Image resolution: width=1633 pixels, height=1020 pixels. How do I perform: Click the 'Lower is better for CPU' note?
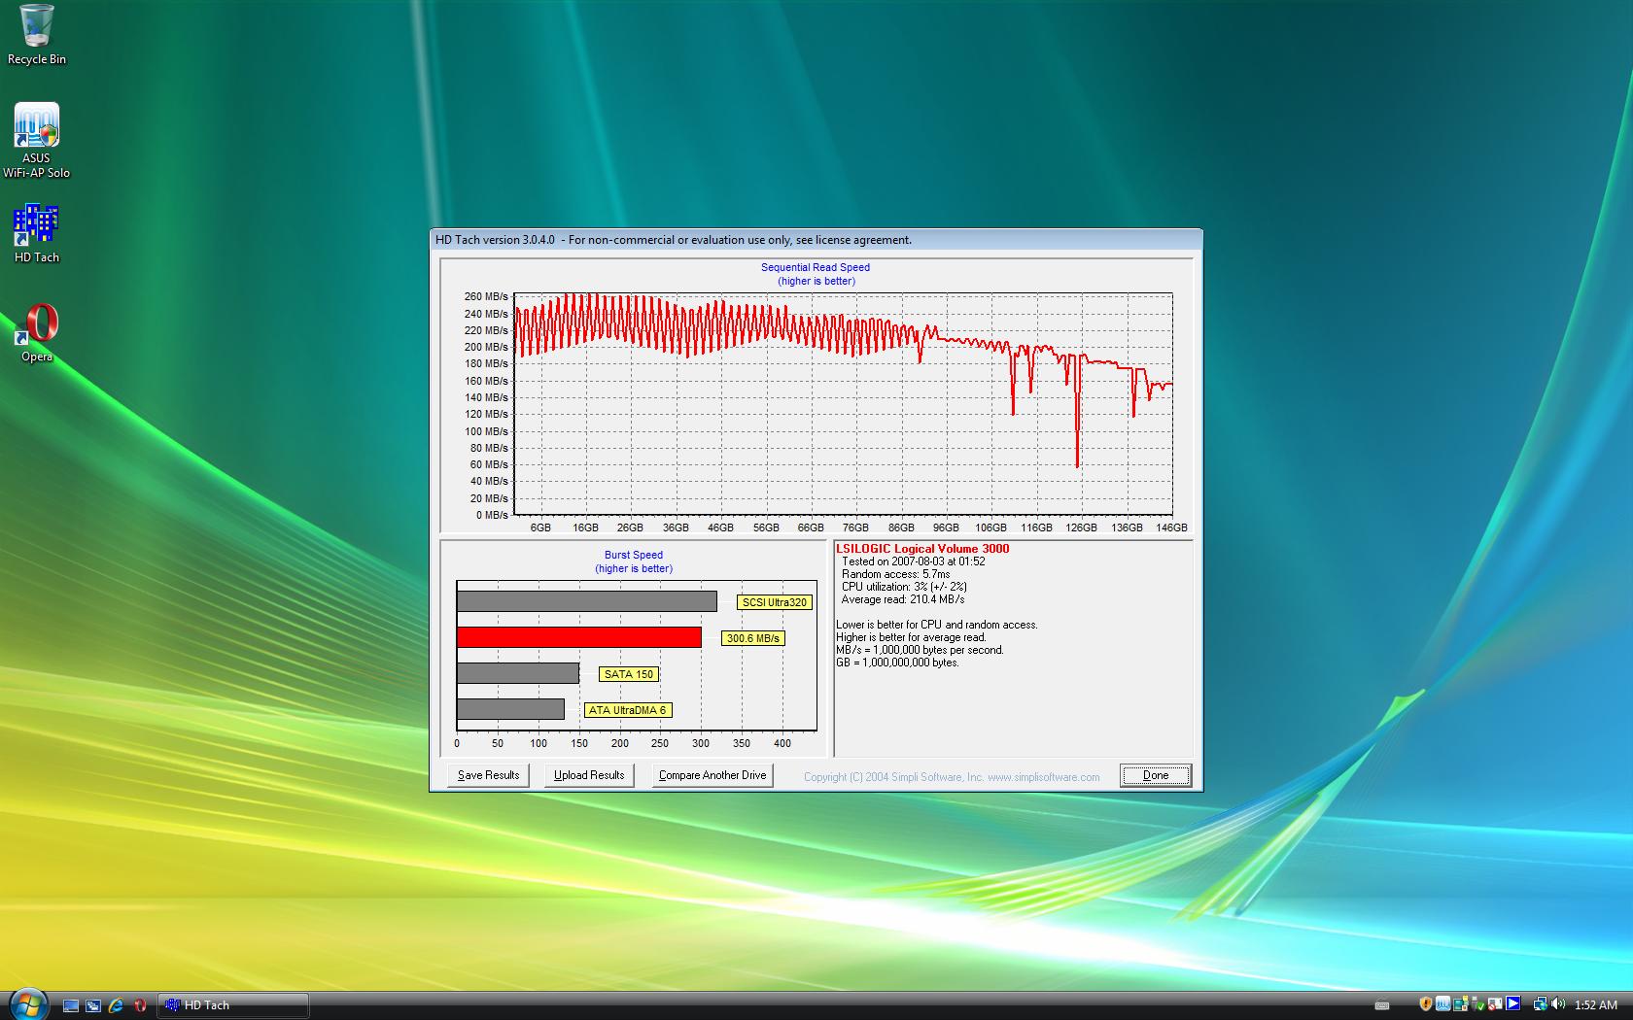point(937,625)
